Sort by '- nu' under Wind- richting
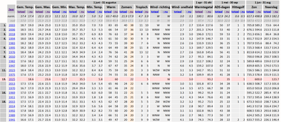Viewport: 281px width, 122px height. tap(165, 12)
